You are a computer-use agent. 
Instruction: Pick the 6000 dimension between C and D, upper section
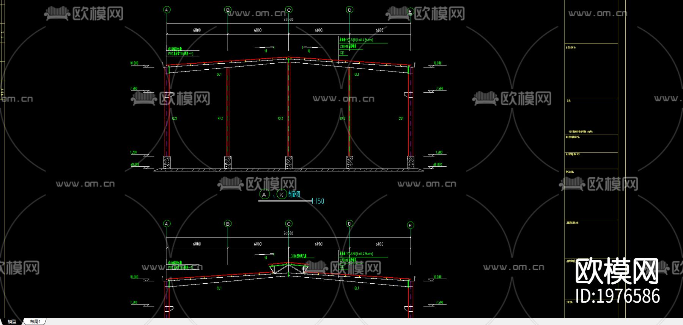(x=319, y=30)
